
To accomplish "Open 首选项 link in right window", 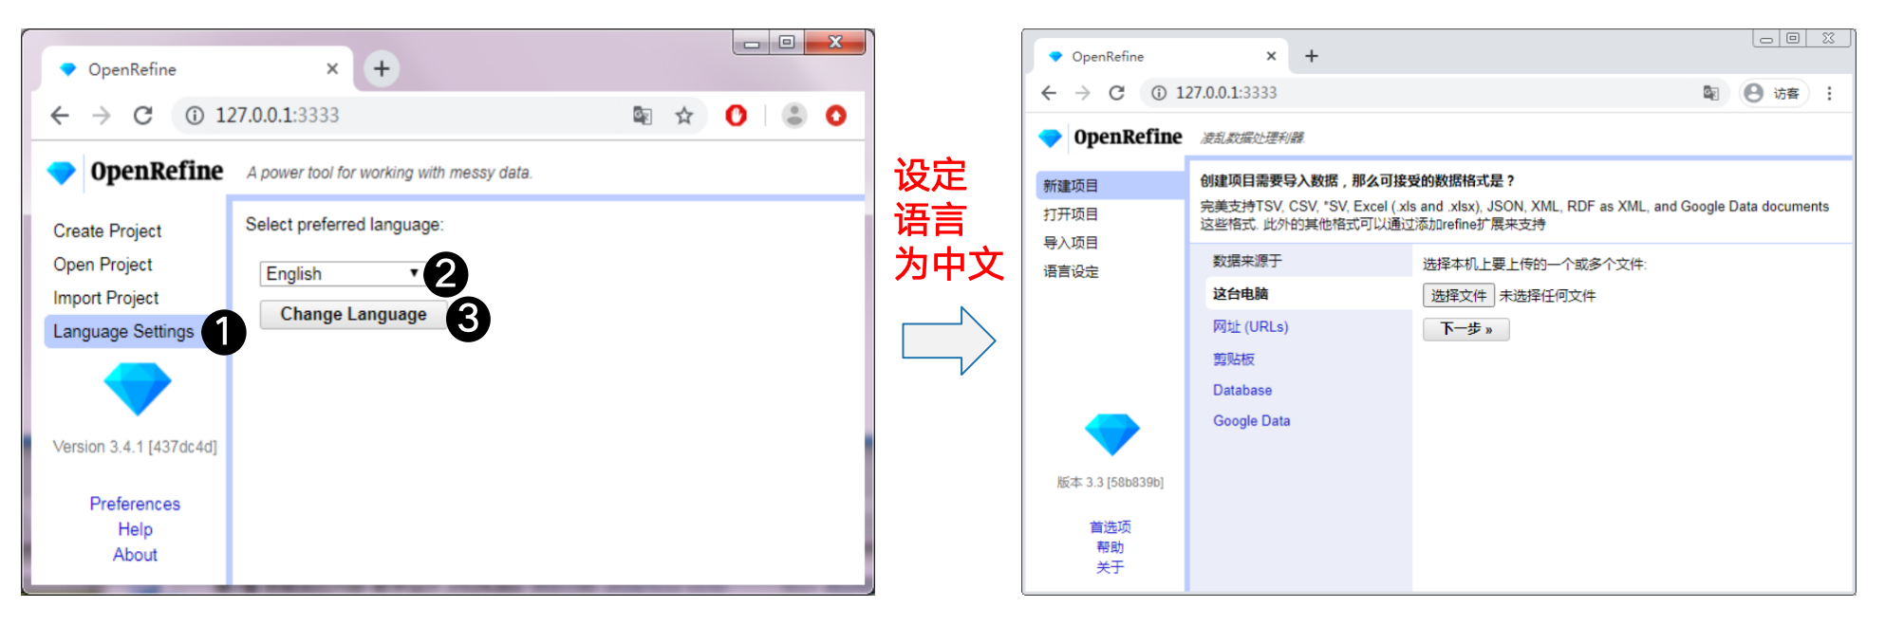I will point(1110,526).
